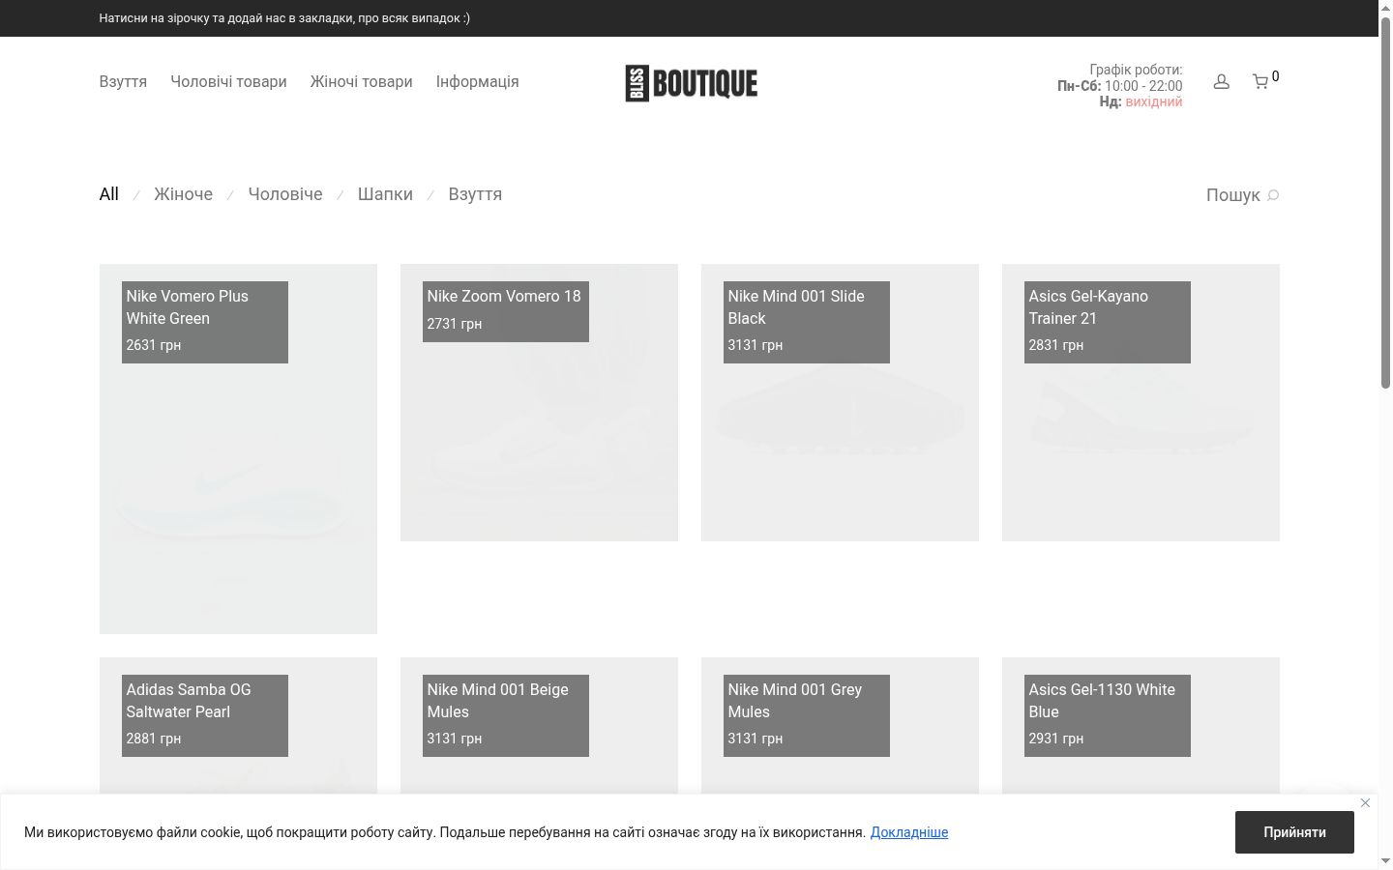Open the user account icon
Image resolution: width=1393 pixels, height=870 pixels.
(1221, 82)
